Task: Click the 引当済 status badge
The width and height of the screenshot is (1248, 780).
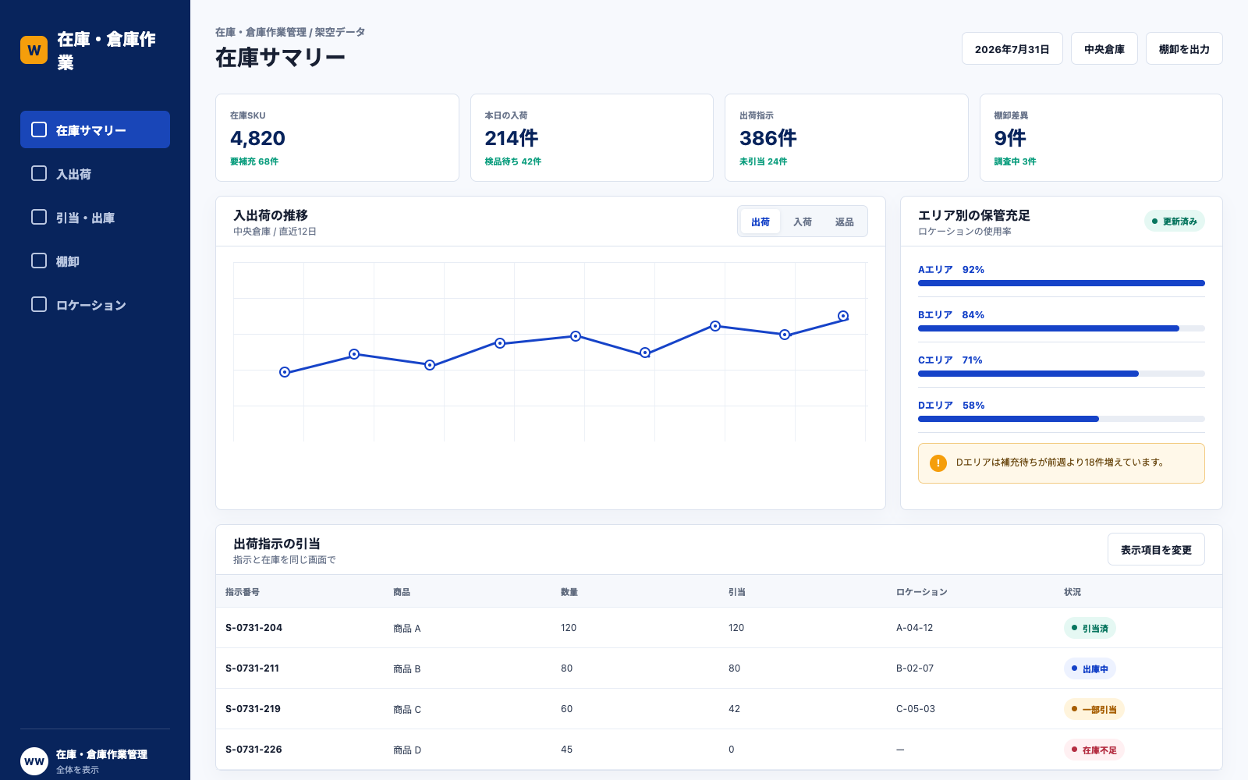Action: [x=1090, y=628]
